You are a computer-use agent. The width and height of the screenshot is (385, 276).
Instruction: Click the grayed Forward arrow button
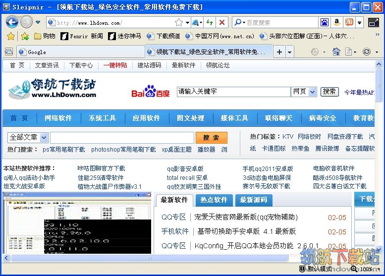pyautogui.click(x=27, y=22)
